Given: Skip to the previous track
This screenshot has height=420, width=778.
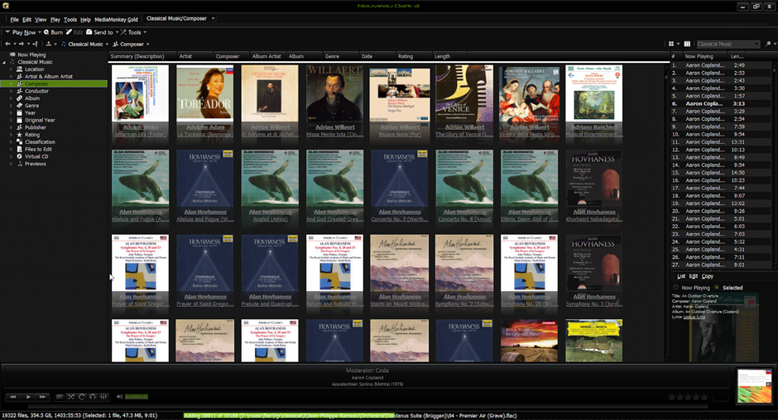Looking at the screenshot, I should (x=13, y=397).
